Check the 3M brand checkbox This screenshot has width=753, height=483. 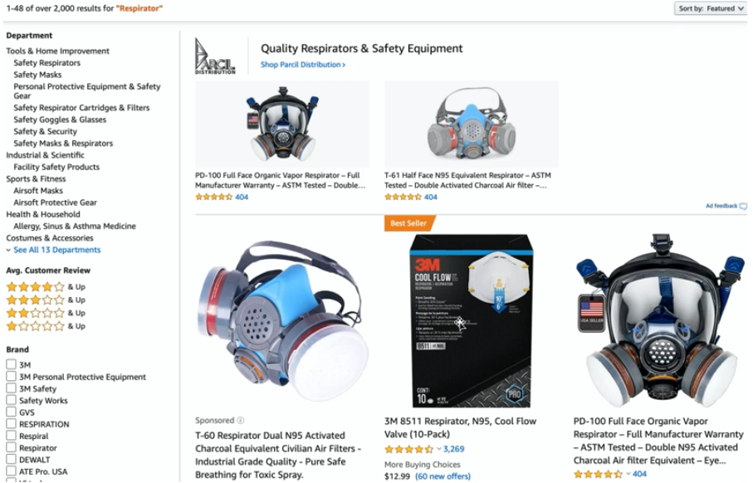[x=11, y=364]
